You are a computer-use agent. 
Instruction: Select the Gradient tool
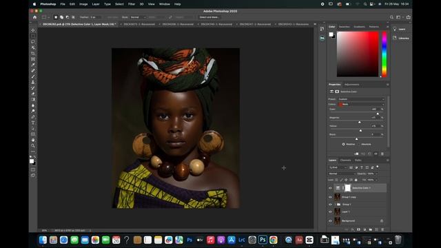[x=33, y=99]
